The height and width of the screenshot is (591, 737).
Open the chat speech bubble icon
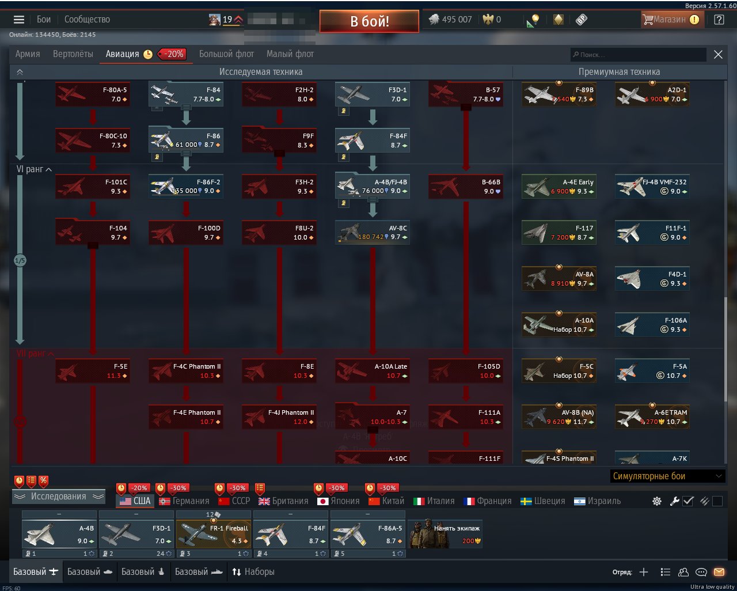[x=701, y=572]
